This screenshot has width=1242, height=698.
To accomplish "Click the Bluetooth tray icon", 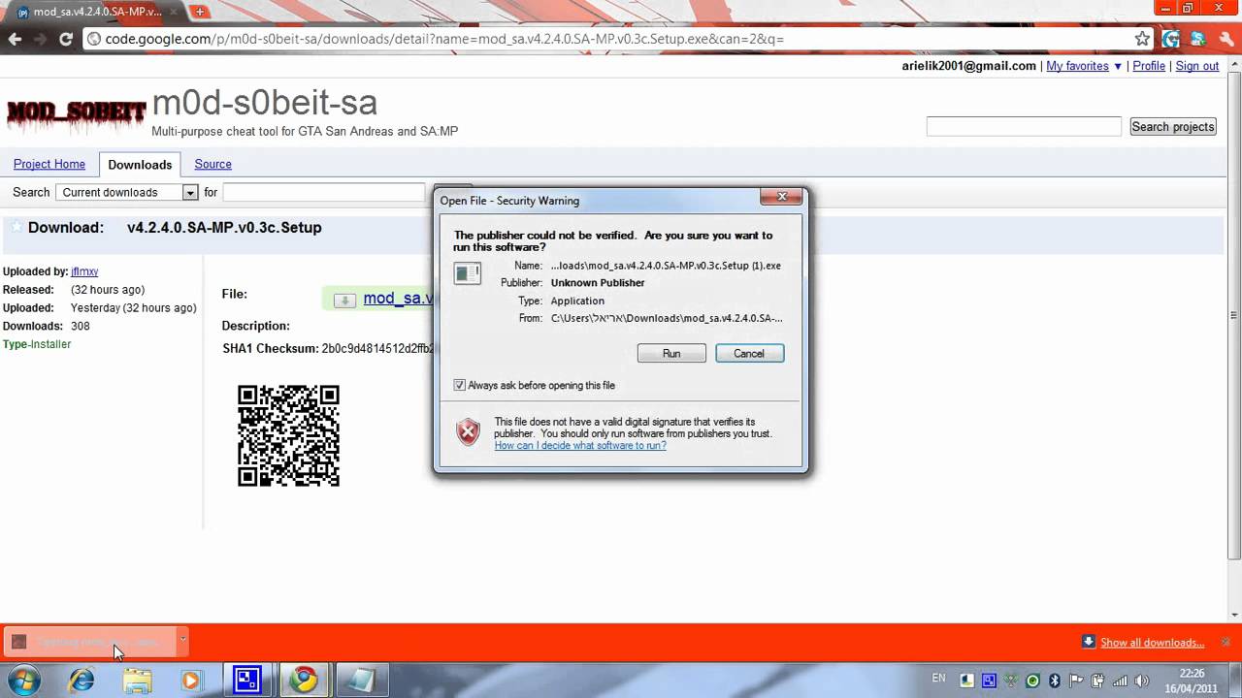I will click(1055, 681).
